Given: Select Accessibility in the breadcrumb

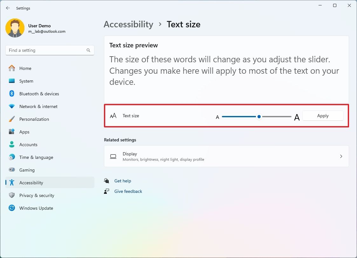Looking at the screenshot, I should point(128,24).
